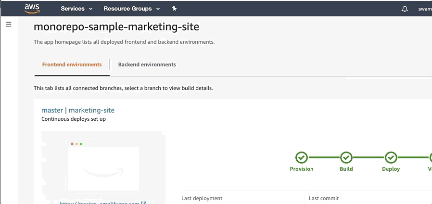Expand the Resource Groups menu
The width and height of the screenshot is (432, 204).
coord(132,9)
